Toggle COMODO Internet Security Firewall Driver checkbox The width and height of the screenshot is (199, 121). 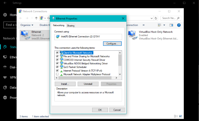pyautogui.click(x=57, y=60)
